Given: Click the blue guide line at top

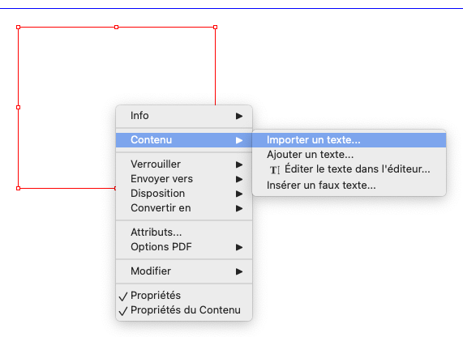Looking at the screenshot, I should click(232, 8).
